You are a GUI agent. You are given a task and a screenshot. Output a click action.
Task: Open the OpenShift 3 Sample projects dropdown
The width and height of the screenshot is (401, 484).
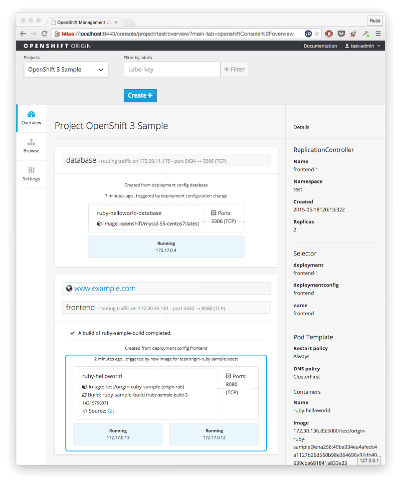(x=66, y=69)
